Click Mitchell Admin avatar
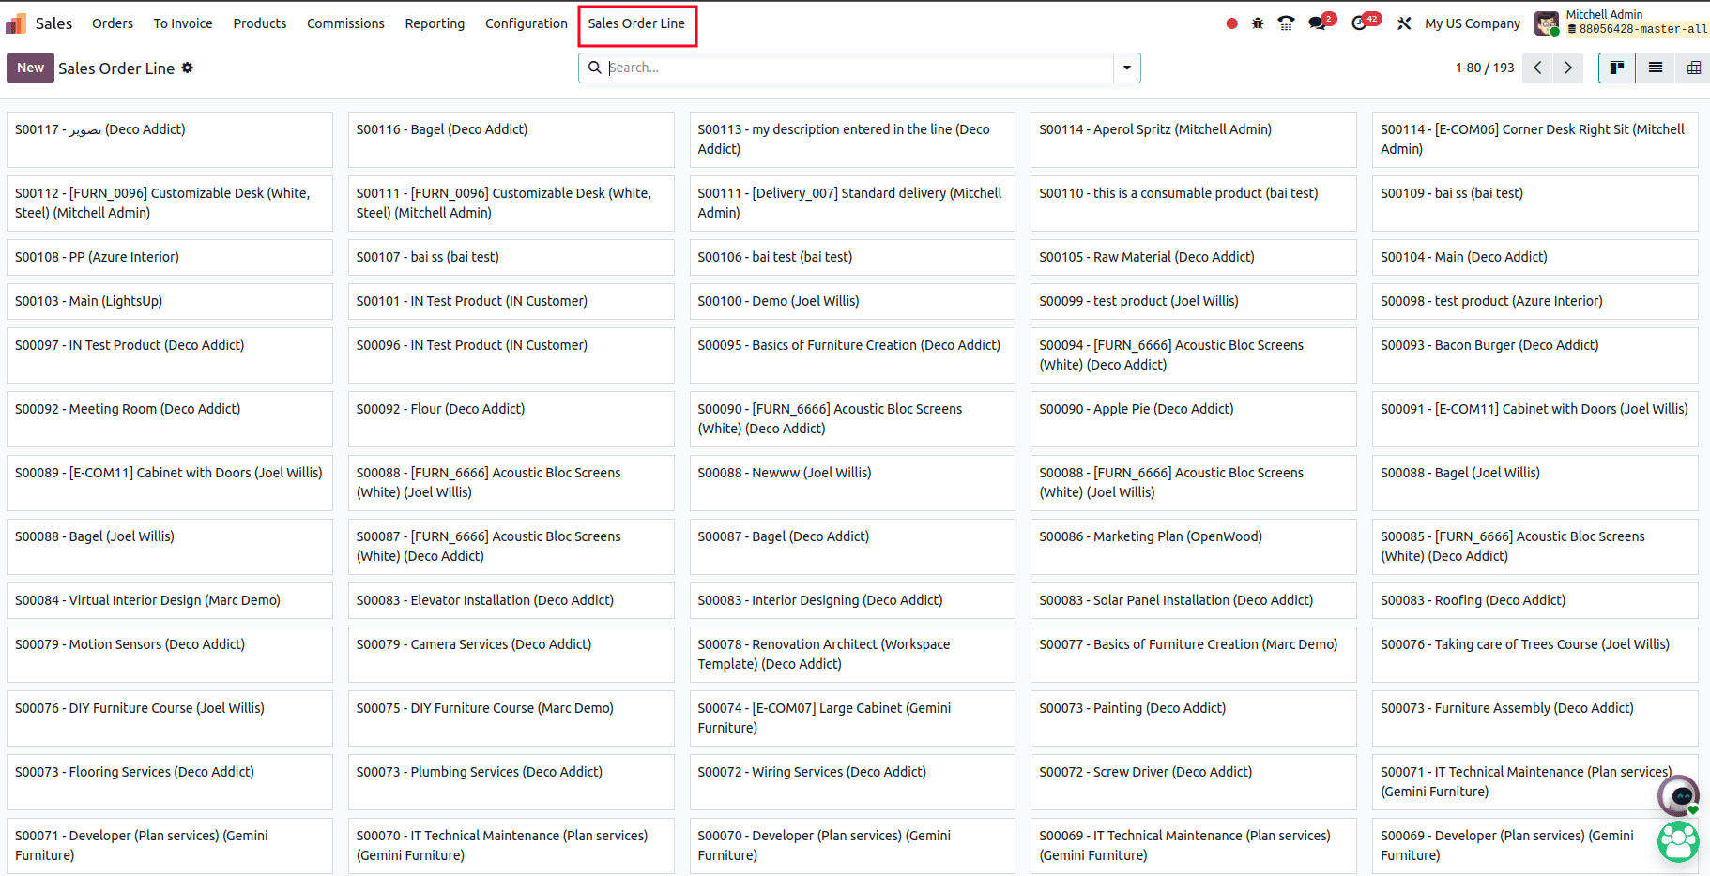The image size is (1710, 876). click(1547, 23)
